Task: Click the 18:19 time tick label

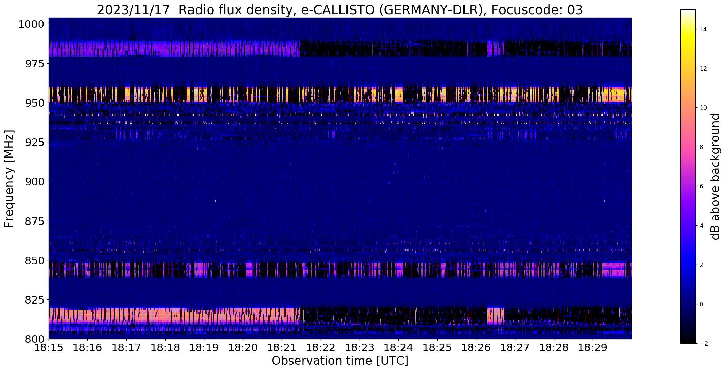Action: pyautogui.click(x=204, y=348)
